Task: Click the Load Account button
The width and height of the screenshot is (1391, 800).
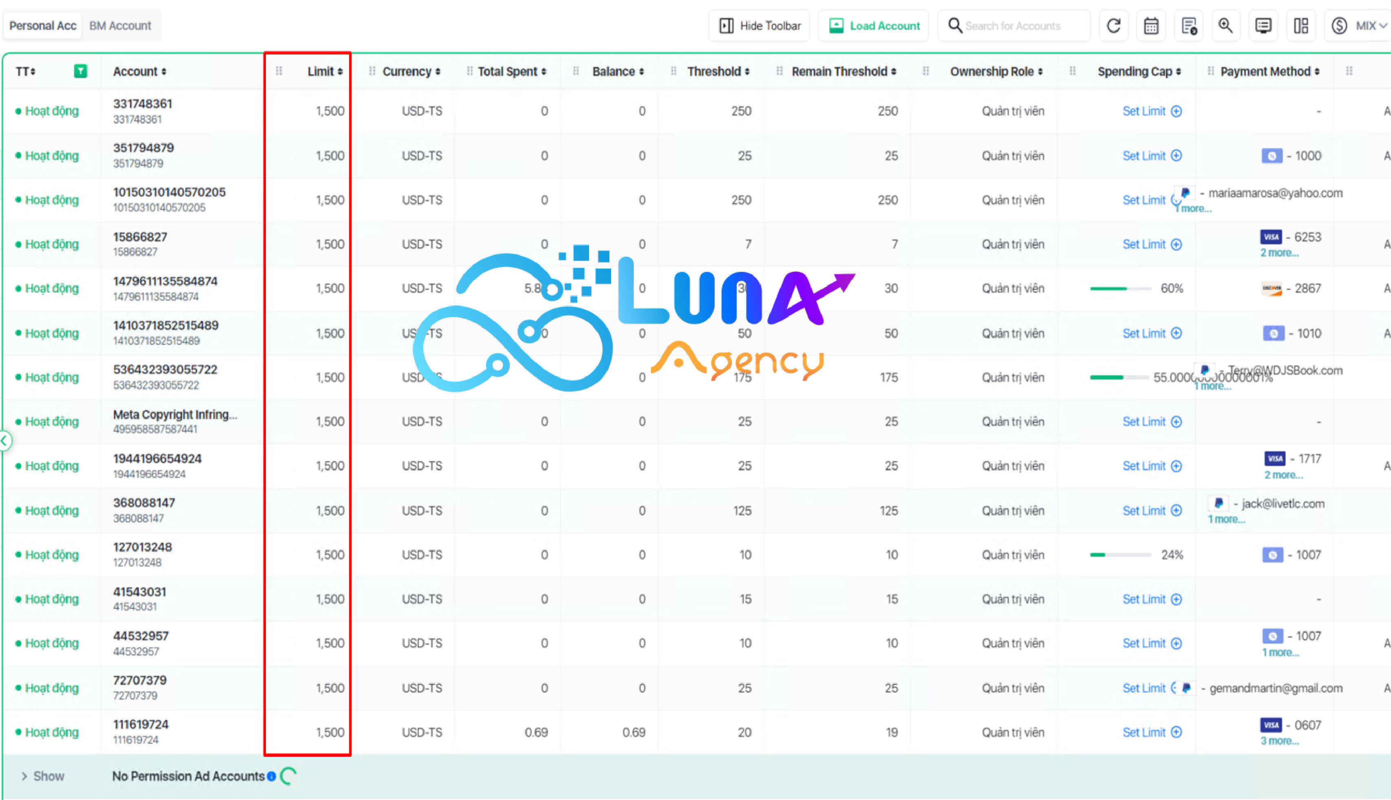Action: (874, 26)
